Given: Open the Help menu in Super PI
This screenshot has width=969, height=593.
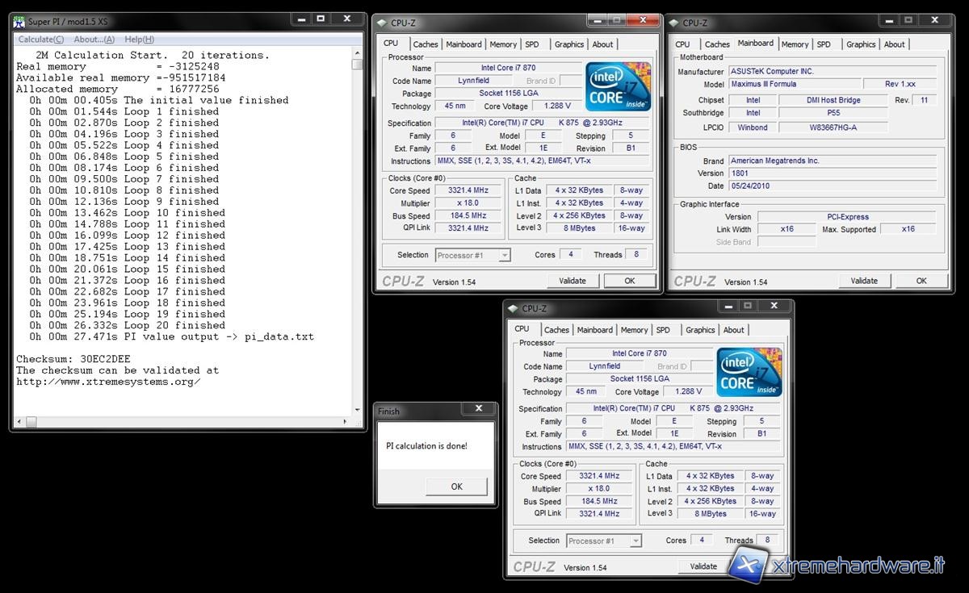Looking at the screenshot, I should point(139,39).
